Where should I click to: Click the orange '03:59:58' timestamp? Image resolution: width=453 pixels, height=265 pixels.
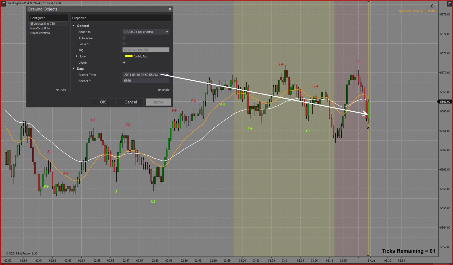point(405,11)
